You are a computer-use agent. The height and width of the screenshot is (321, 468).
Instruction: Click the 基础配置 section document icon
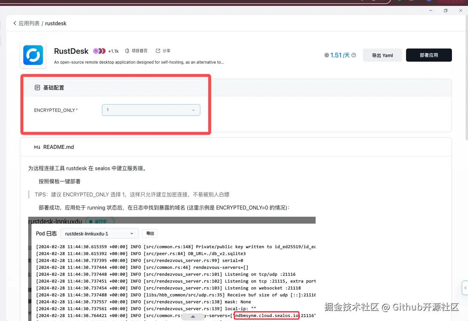(37, 88)
